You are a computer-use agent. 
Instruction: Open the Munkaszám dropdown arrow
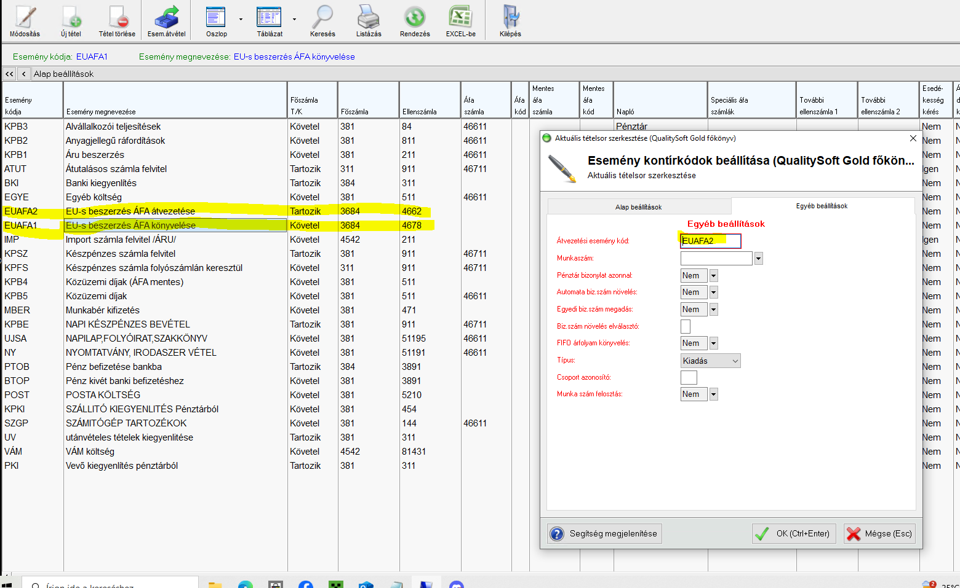coord(758,259)
